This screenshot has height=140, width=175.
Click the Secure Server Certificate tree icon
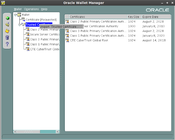click(28, 34)
